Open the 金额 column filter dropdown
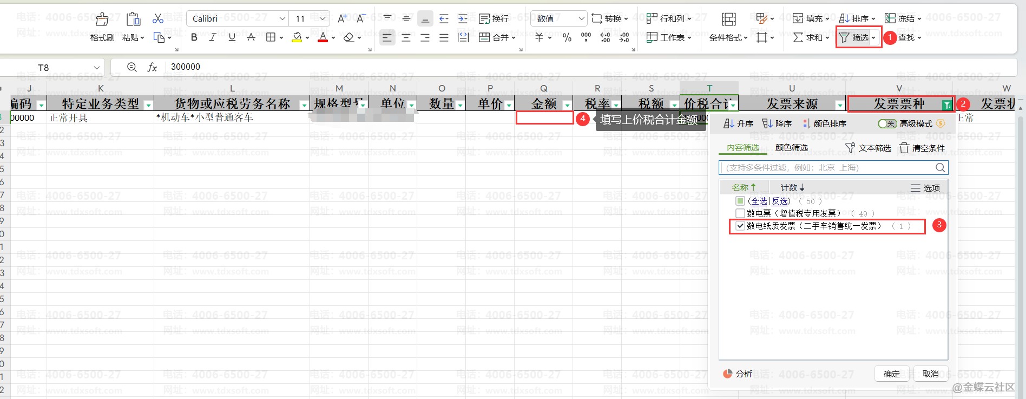The image size is (1026, 399). 567,105
